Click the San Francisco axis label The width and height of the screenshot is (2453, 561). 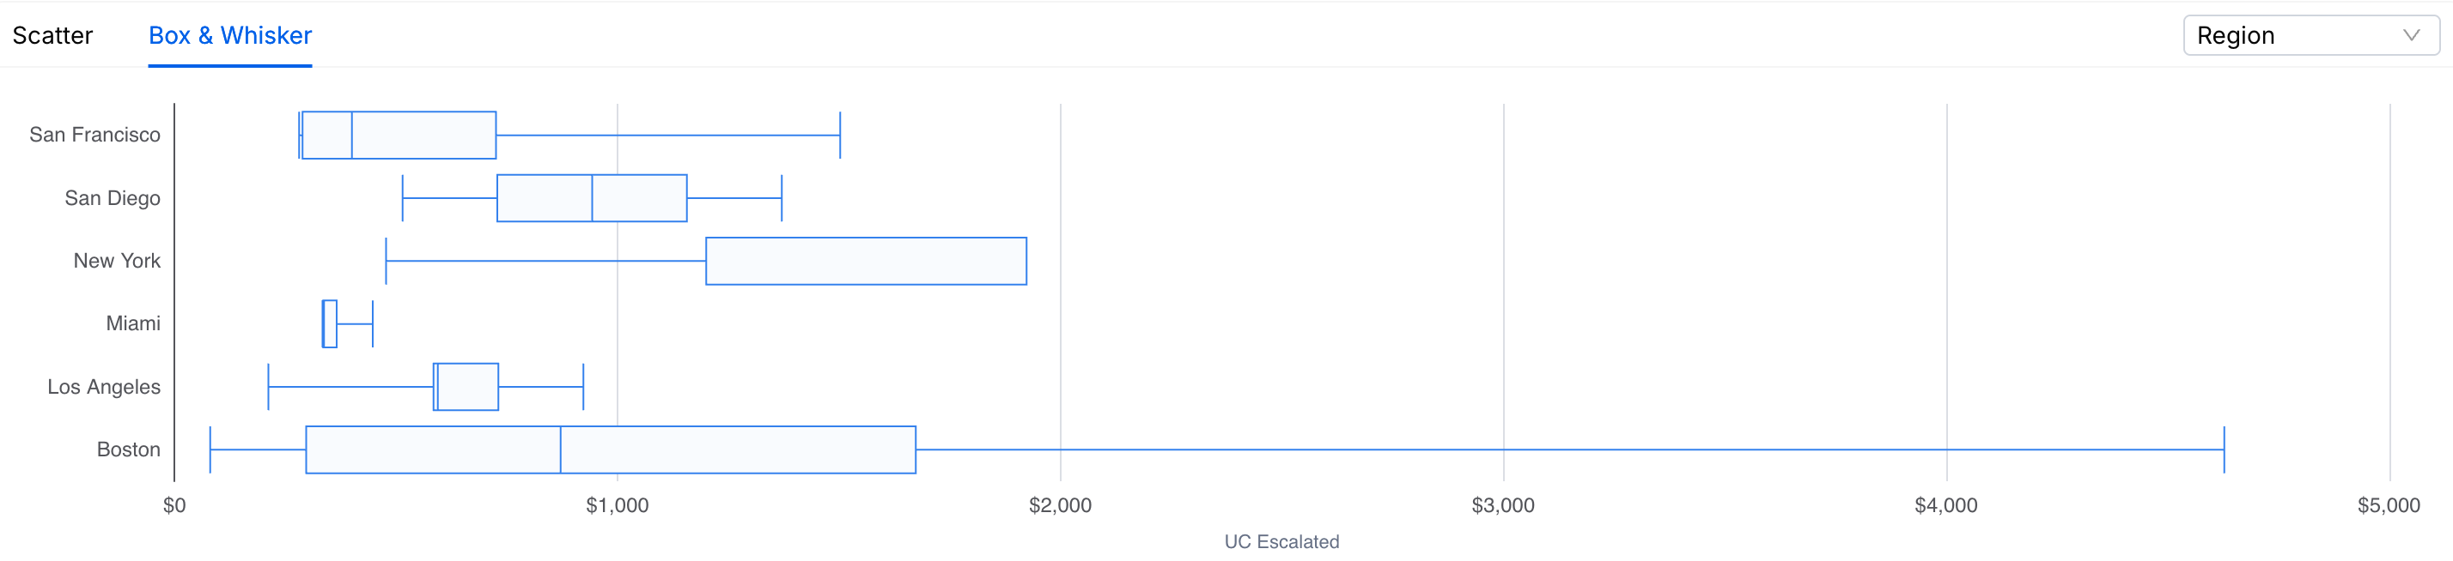[94, 135]
